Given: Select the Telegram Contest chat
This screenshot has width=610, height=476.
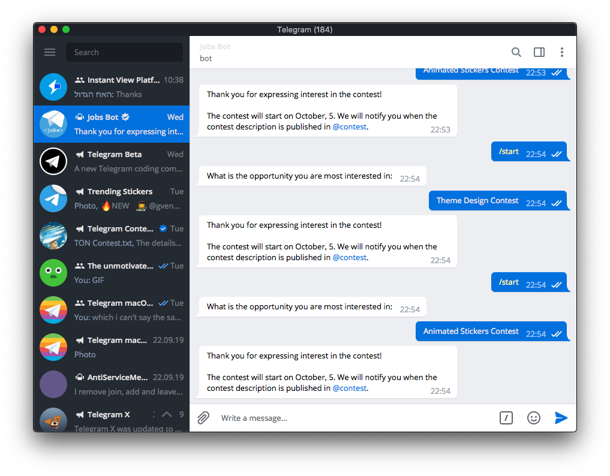Looking at the screenshot, I should (111, 236).
